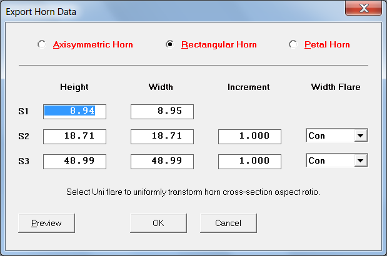Screen dimensions: 387x256
Task: Open the S3 Width Flare dropdown
Action: [360, 160]
